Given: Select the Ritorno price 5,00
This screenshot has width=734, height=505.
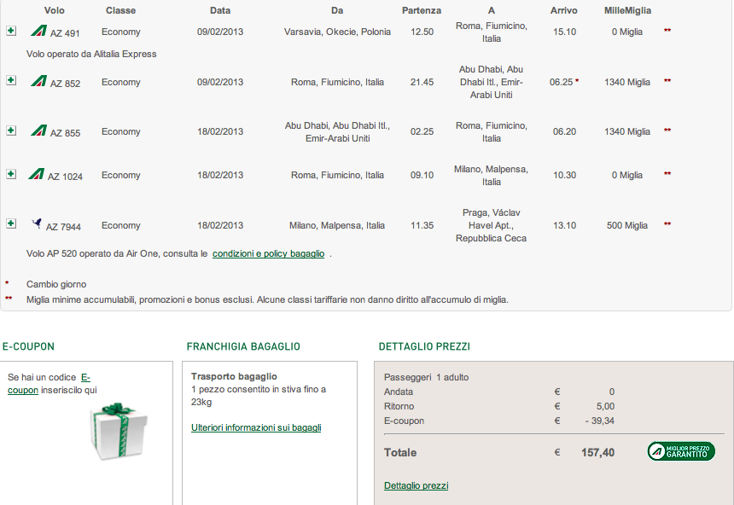Looking at the screenshot, I should pyautogui.click(x=605, y=406).
